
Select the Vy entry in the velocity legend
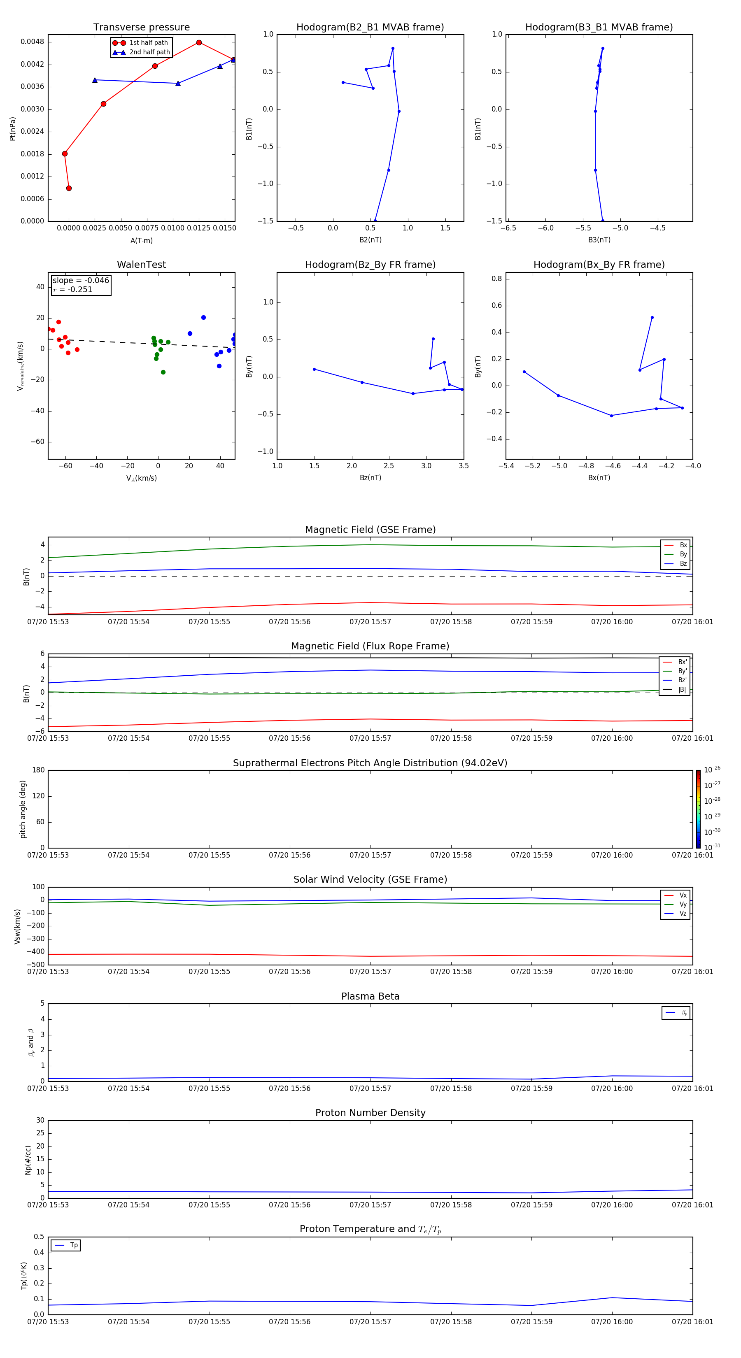pos(676,905)
